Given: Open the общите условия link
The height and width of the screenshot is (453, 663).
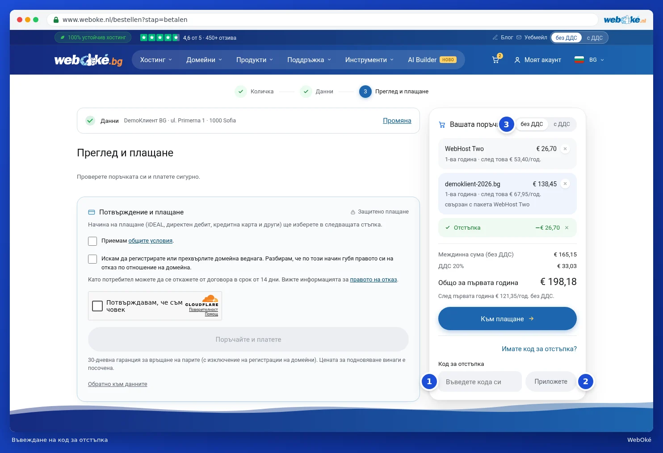Looking at the screenshot, I should click(x=151, y=241).
